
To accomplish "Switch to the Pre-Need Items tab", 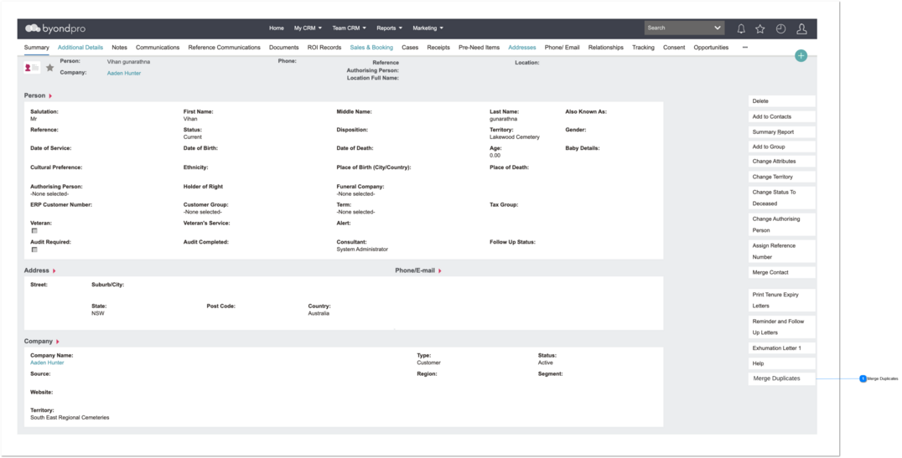I will (x=479, y=48).
